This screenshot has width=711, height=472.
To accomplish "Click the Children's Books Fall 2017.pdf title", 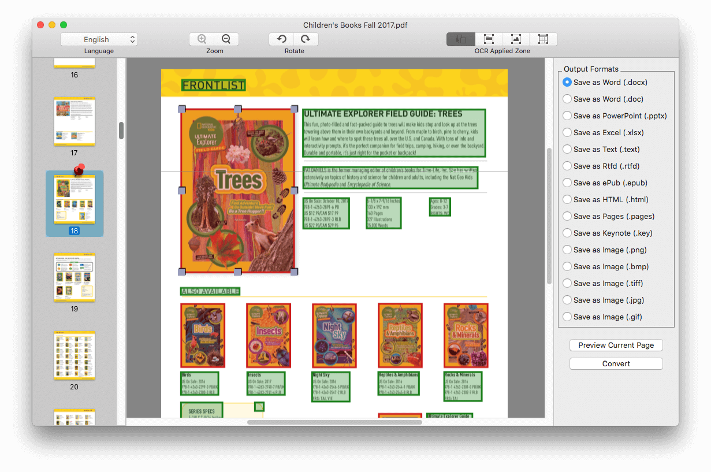I will click(355, 25).
